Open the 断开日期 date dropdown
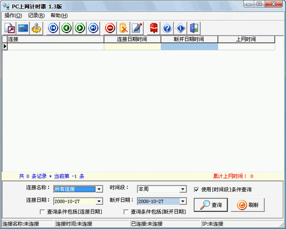This screenshot has width=286, height=229. pyautogui.click(x=182, y=201)
